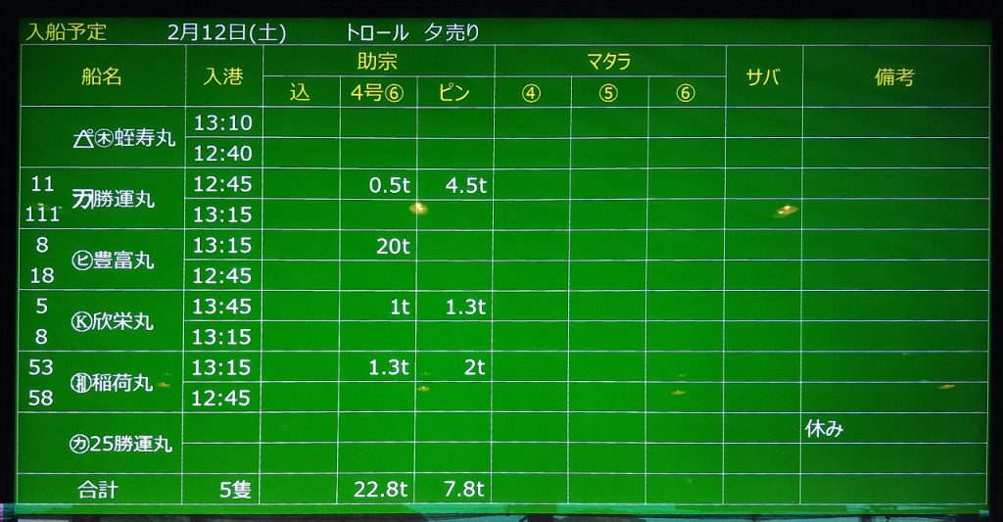The image size is (1003, 522).
Task: Click the 2月12日(土) date label
Action: tap(226, 31)
